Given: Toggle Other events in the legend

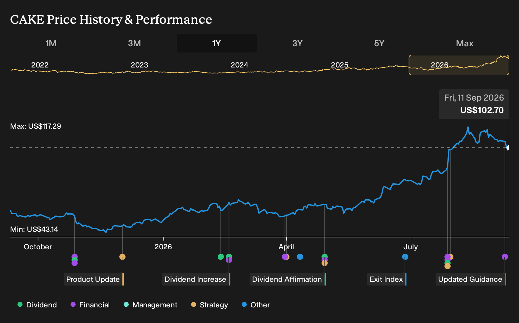Looking at the screenshot, I should click(256, 305).
